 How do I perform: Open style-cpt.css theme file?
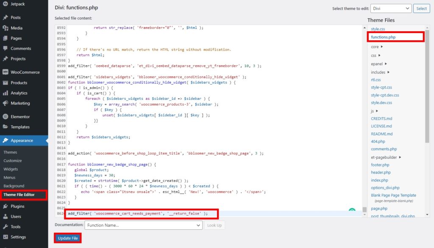381,87
